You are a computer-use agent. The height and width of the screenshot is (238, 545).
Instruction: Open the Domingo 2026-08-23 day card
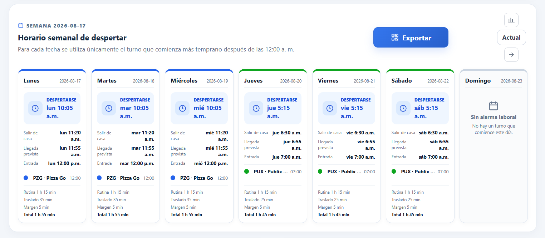(494, 146)
